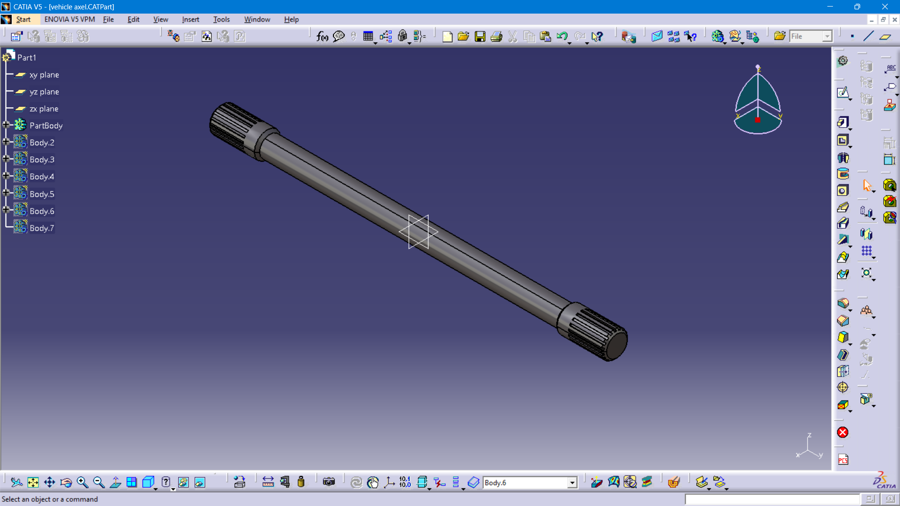900x506 pixels.
Task: Activate the Pan view tool
Action: pos(49,482)
